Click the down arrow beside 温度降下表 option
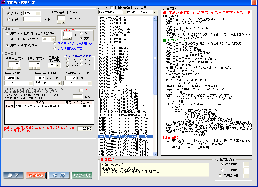Viewport: 258px width, 187px height. [x=245, y=176]
